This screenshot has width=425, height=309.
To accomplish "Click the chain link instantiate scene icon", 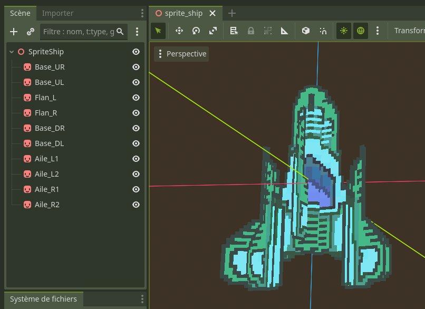I will [30, 32].
